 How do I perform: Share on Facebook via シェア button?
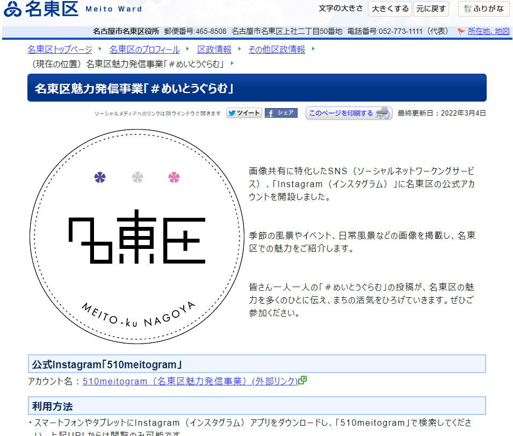tap(281, 113)
